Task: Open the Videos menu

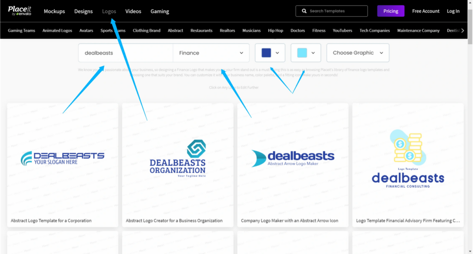Action: pyautogui.click(x=133, y=11)
